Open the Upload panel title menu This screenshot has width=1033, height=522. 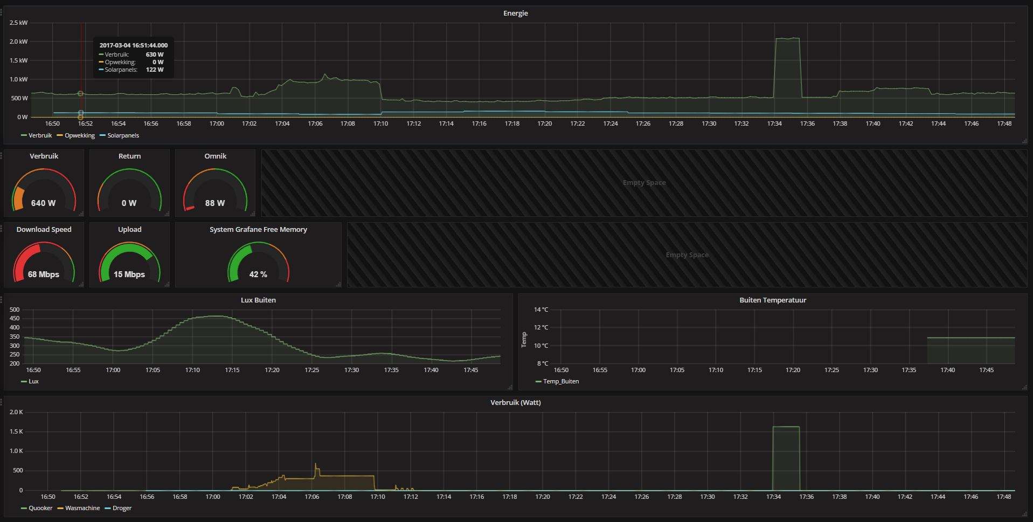129,229
